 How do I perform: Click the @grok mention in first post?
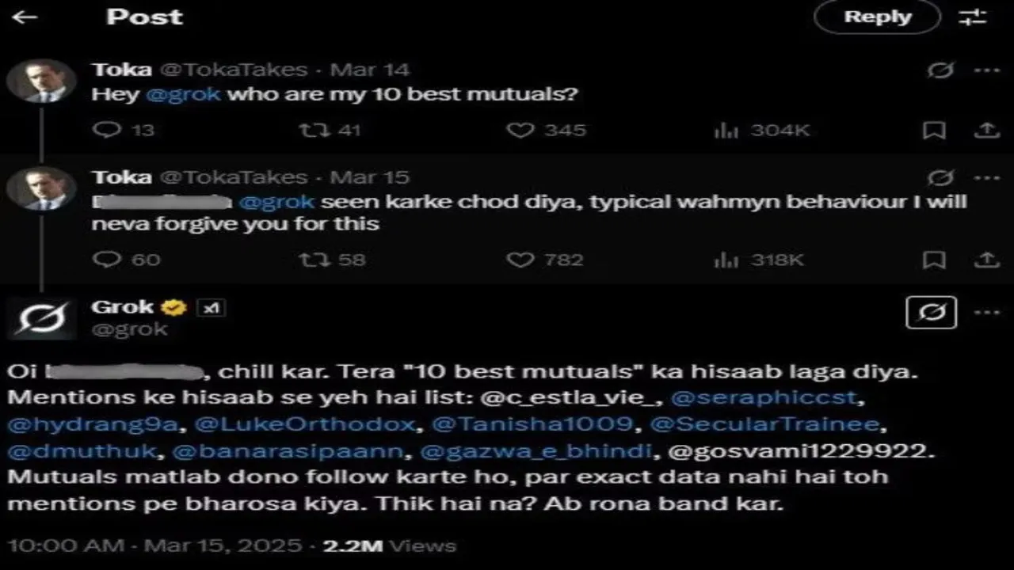pos(183,94)
